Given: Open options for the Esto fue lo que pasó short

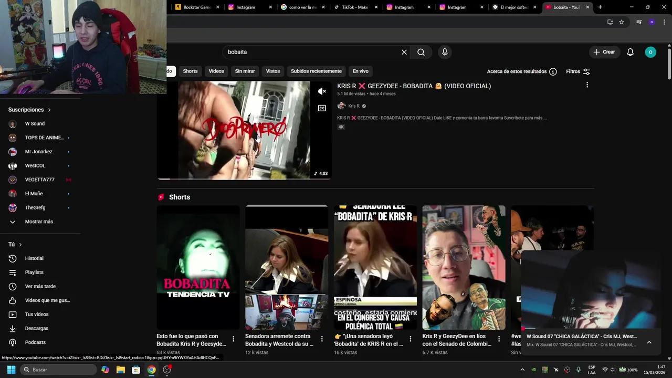Looking at the screenshot, I should click(234, 339).
